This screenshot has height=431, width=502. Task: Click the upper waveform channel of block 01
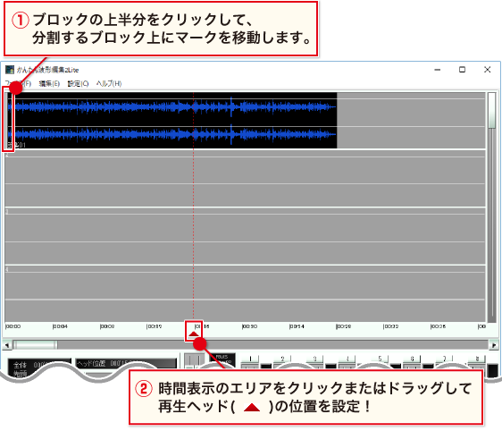click(x=174, y=106)
